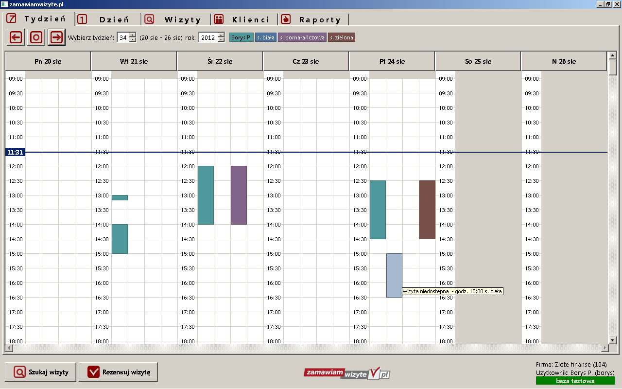Click the vertical scrollbar down arrow
This screenshot has height=389, width=622.
pos(612,340)
